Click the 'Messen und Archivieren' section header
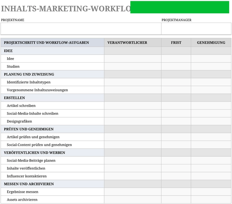The height and width of the screenshot is (204, 232). pyautogui.click(x=52, y=184)
